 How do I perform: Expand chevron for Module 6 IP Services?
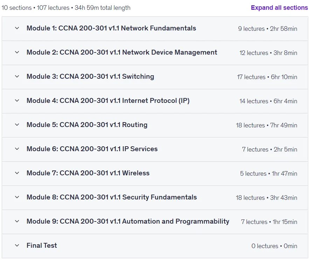tap(17, 149)
